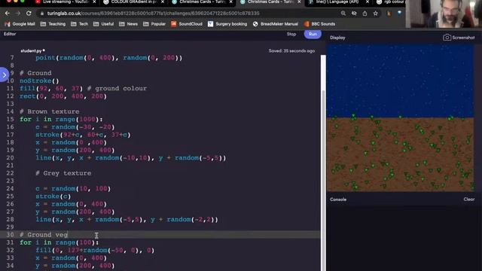
Task: Click the '# Grey texture' comment
Action: 63,173
